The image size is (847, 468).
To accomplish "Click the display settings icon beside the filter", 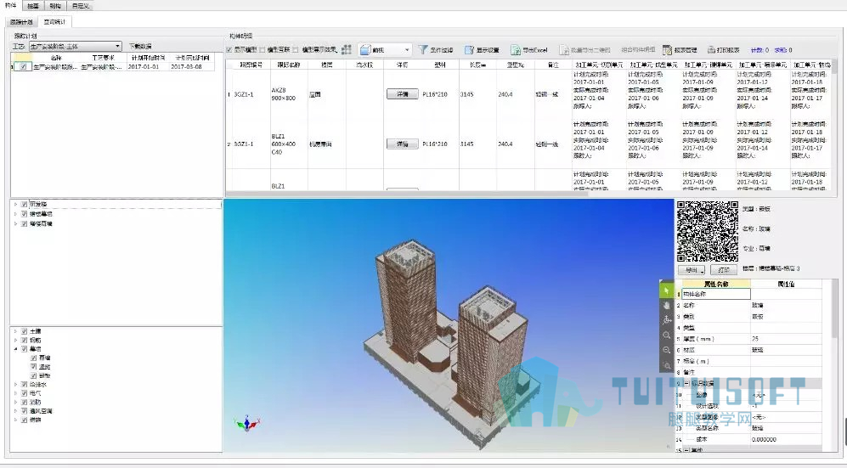I will 469,49.
